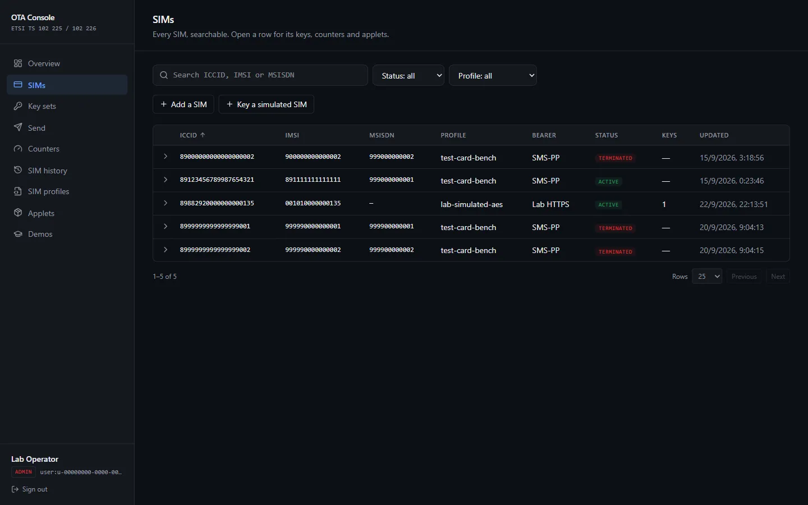Click the Key sets key icon

click(18, 106)
